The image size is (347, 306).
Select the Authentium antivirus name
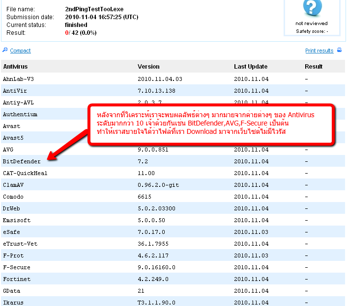click(20, 114)
